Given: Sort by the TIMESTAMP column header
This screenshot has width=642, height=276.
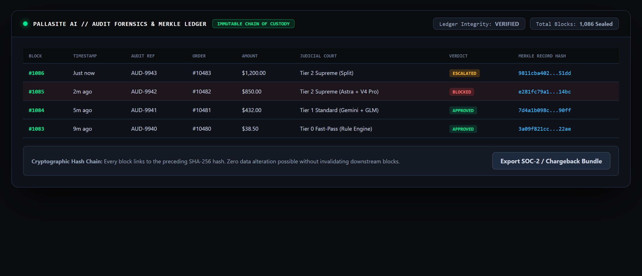Looking at the screenshot, I should (85, 56).
